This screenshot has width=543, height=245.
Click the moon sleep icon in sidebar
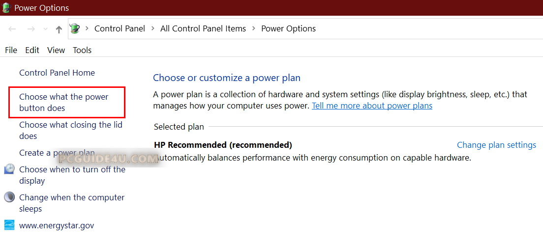[9, 197]
